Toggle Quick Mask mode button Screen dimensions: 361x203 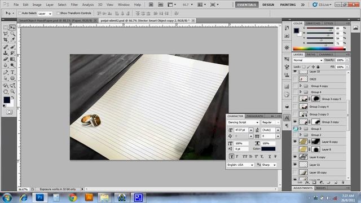click(x=9, y=112)
